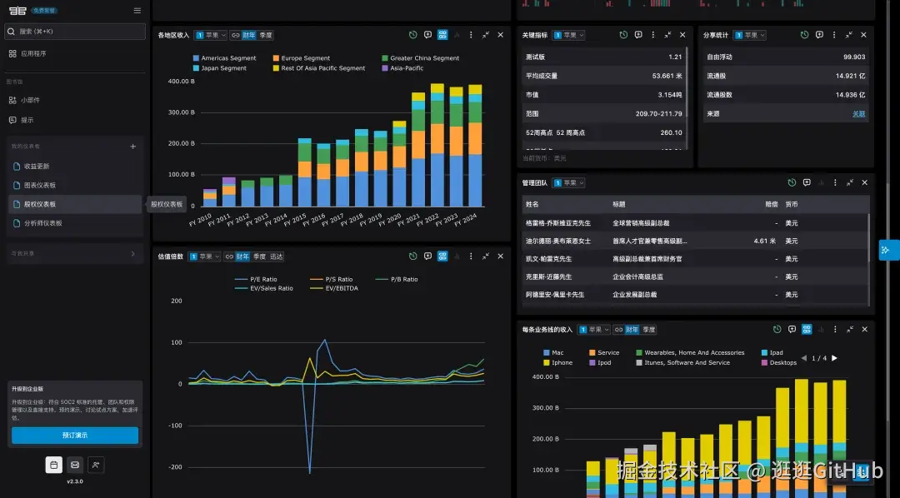
Task: Click the calendar icon at sidebar bottom
Action: (x=54, y=465)
